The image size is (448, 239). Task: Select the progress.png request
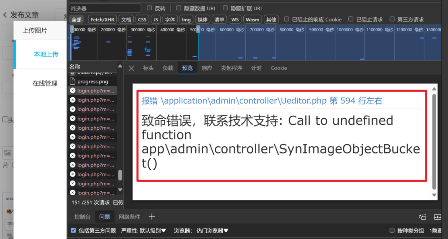[x=92, y=81]
